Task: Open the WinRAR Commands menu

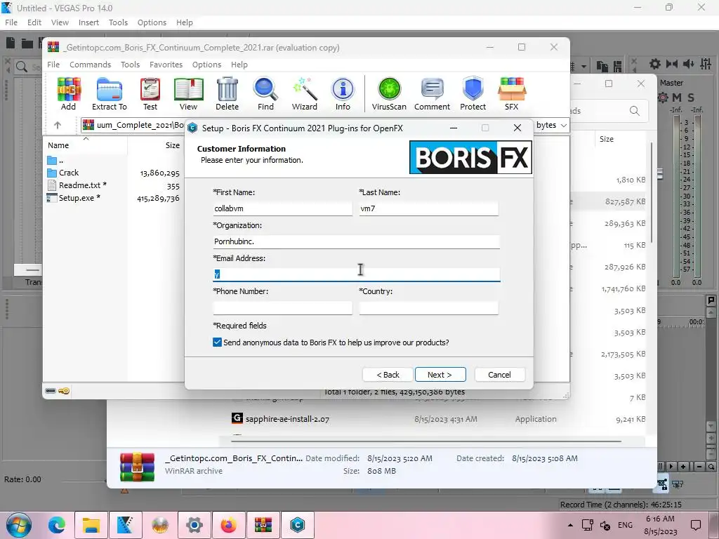Action: click(91, 65)
